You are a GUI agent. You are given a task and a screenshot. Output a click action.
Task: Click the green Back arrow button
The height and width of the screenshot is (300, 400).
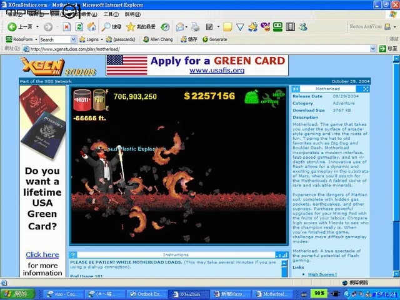(x=12, y=27)
